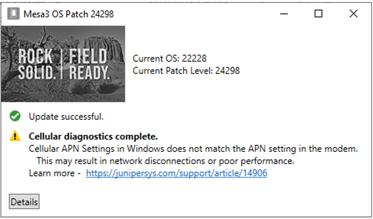This screenshot has height=219, width=373.
Task: Click the "Cellular diagnostics complete." heading
Action: [x=93, y=136]
